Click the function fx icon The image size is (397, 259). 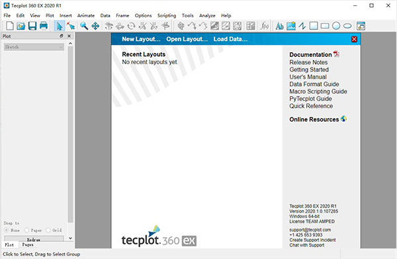click(264, 26)
